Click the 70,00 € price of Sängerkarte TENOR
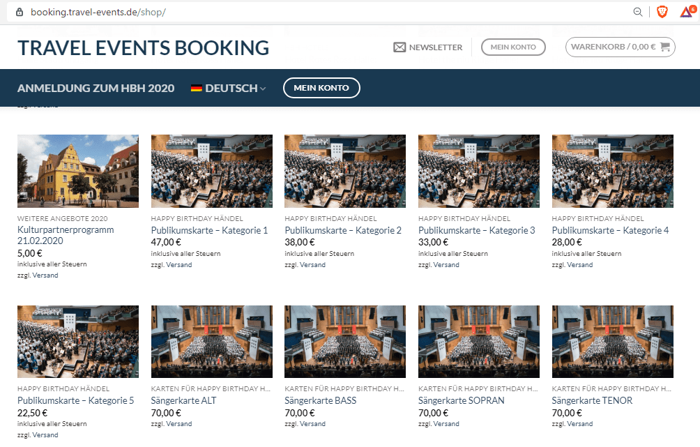 (x=567, y=413)
